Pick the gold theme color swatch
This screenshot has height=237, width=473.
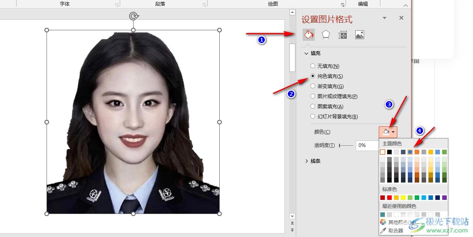point(431,152)
